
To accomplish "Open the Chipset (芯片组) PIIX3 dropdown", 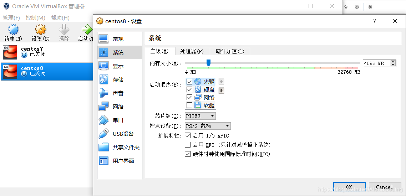I will [x=201, y=116].
